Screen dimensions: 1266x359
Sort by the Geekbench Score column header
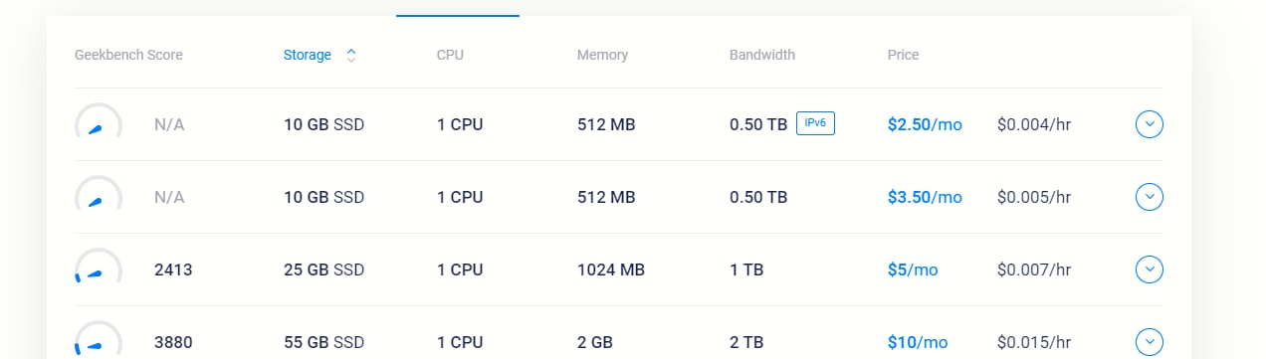point(128,56)
